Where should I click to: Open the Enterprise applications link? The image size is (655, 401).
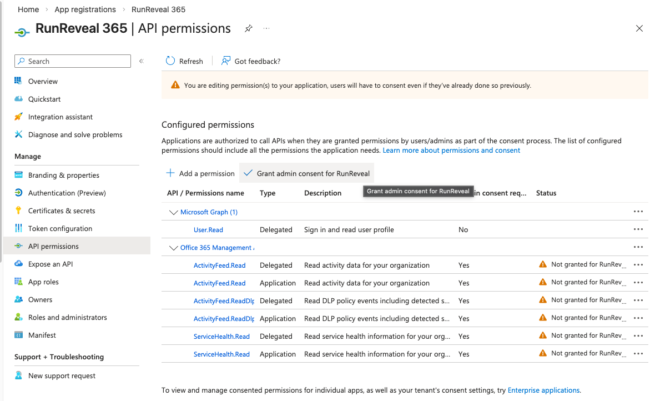click(x=543, y=390)
